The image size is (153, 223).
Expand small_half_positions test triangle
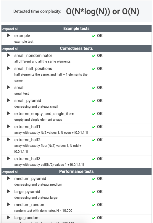[x=9, y=69]
